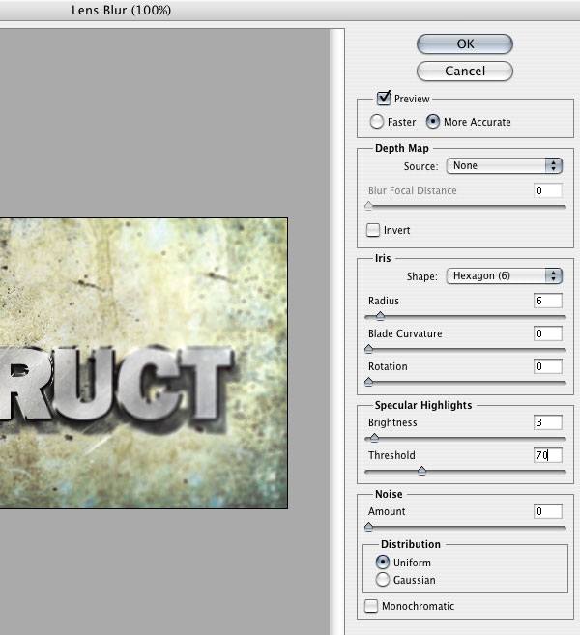Click the OK button

(464, 44)
